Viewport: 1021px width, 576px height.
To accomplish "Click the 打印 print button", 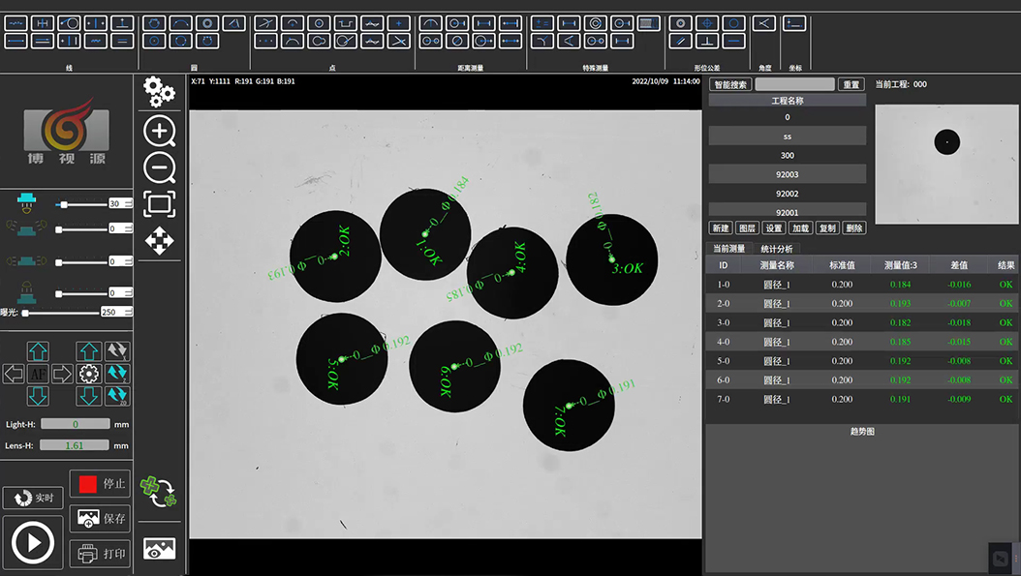I will pyautogui.click(x=101, y=553).
